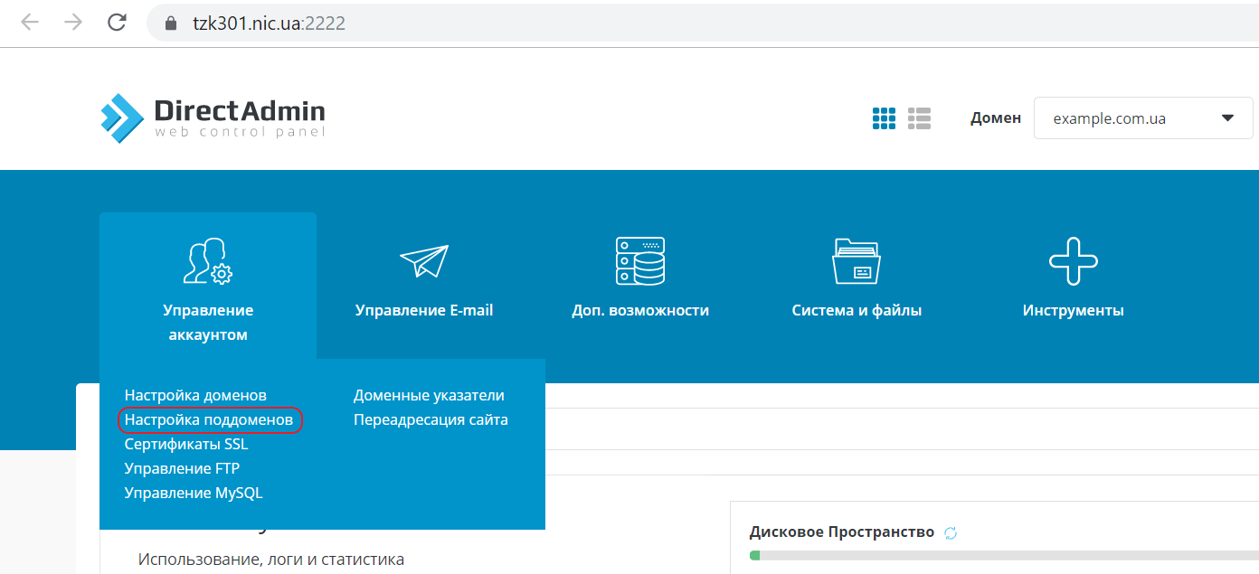Click the folder System and files icon
This screenshot has width=1259, height=574.
856,261
